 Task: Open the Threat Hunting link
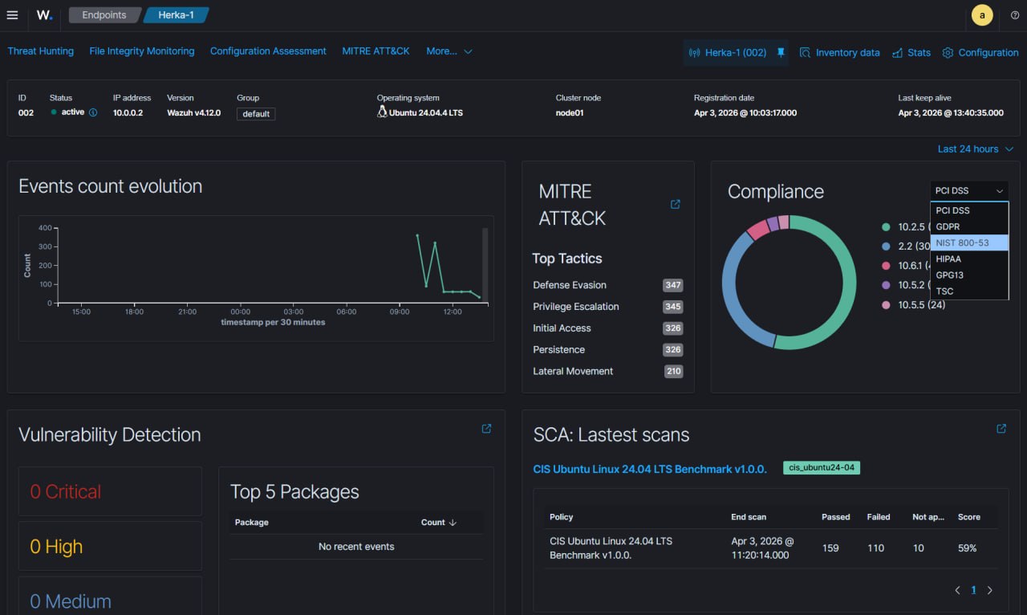tap(40, 51)
